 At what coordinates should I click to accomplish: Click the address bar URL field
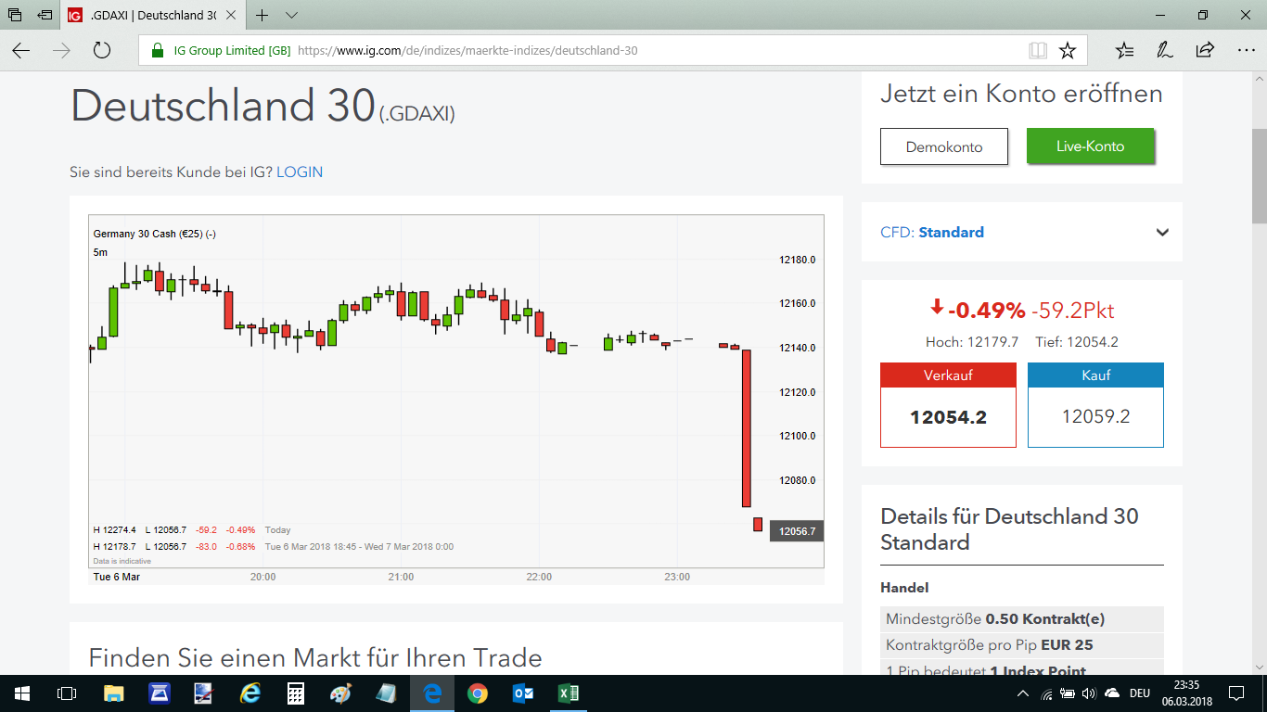pyautogui.click(x=557, y=51)
